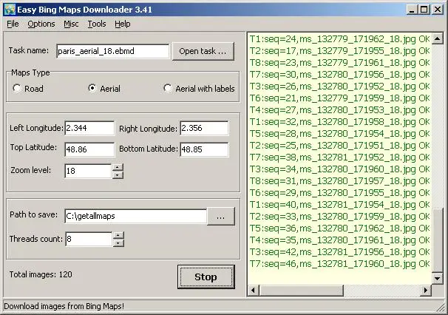Select Aerial with labels maps type
This screenshot has width=448, height=315.
click(199, 89)
